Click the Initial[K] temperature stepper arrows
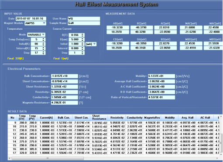The image size is (223, 162). [43, 44]
